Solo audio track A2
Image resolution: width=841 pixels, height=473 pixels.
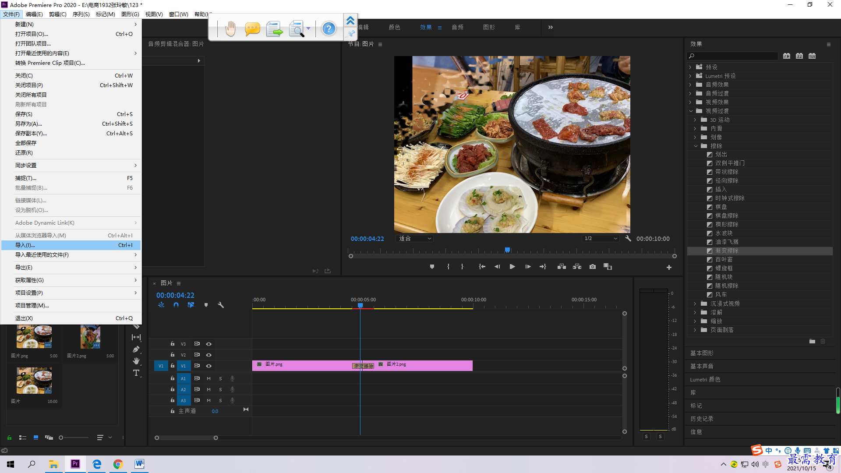pos(220,389)
